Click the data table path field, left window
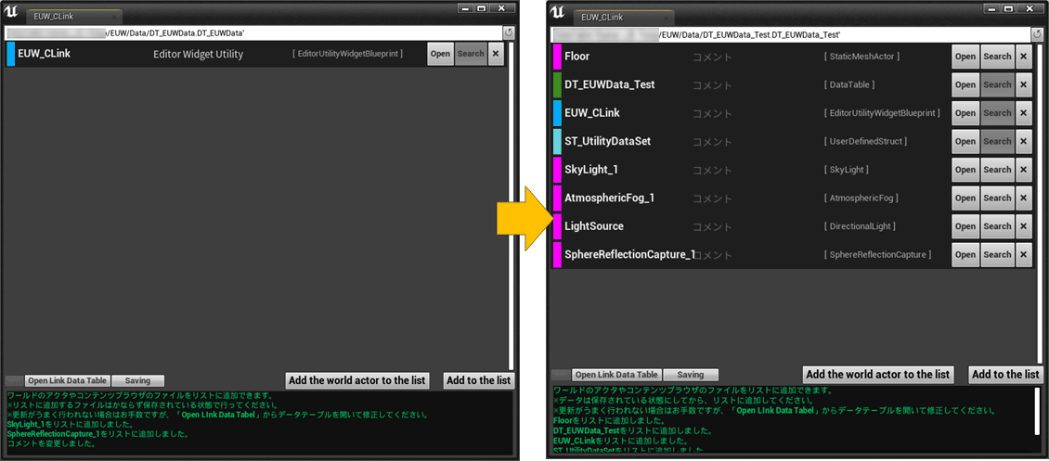Viewport: 1049px width, 461px height. point(253,32)
